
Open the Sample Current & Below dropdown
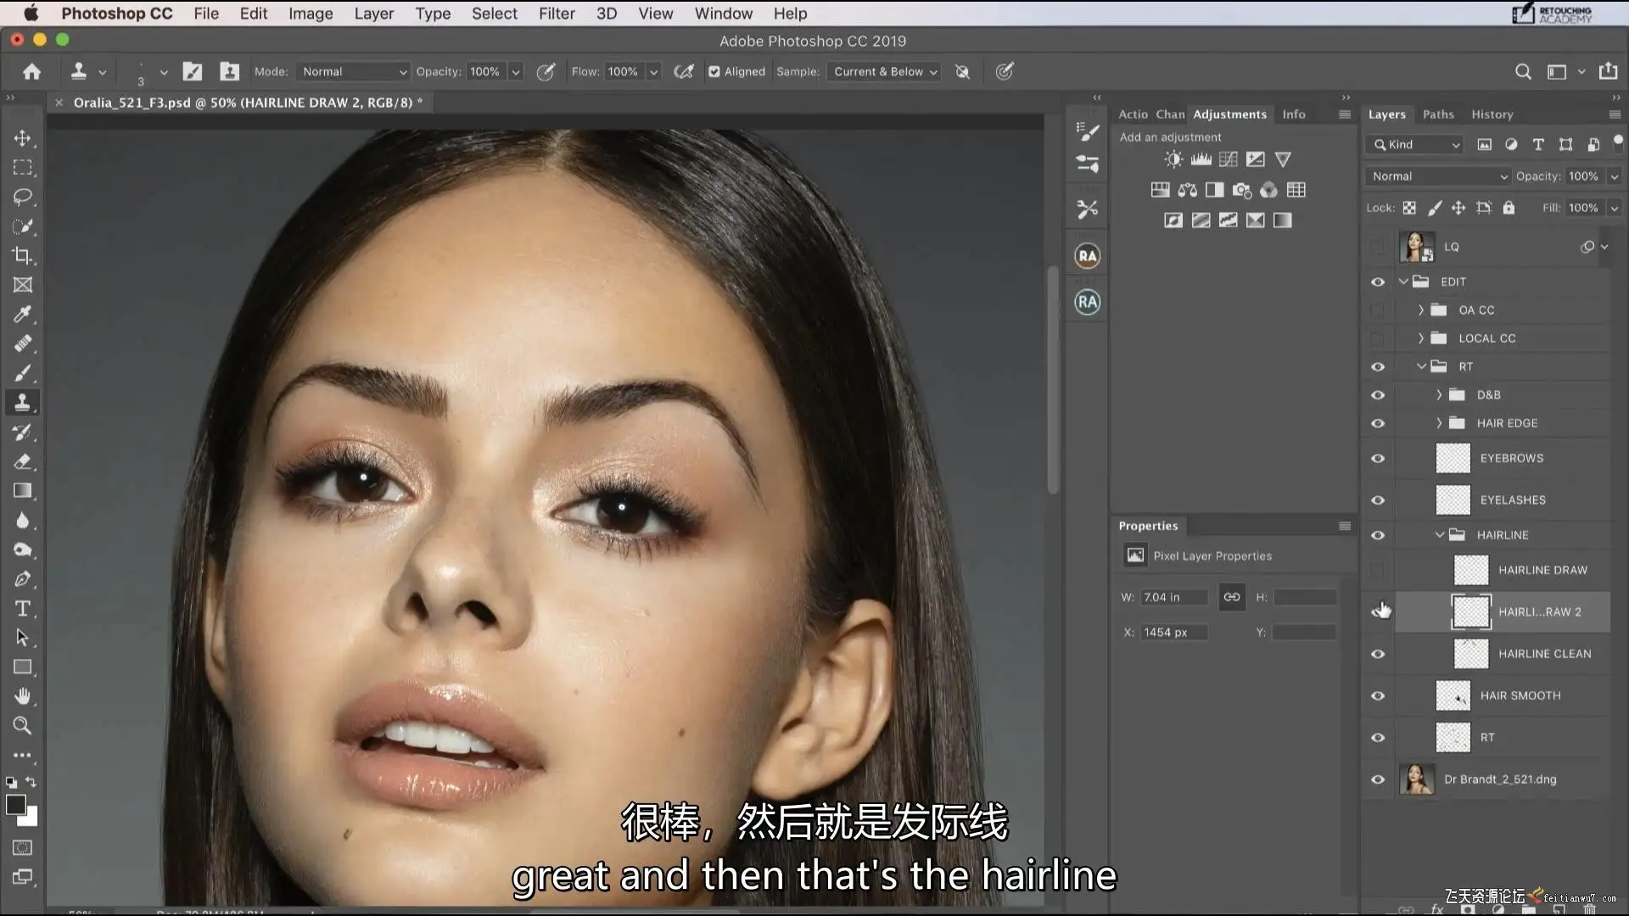(885, 72)
